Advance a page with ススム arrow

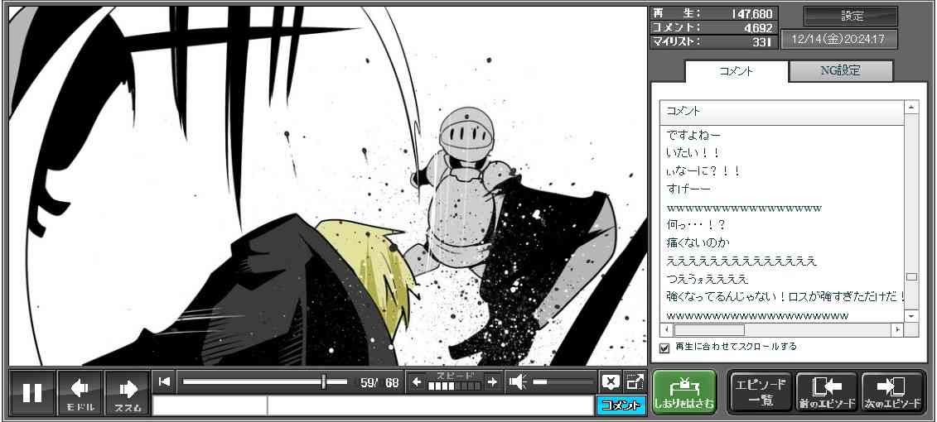point(128,392)
